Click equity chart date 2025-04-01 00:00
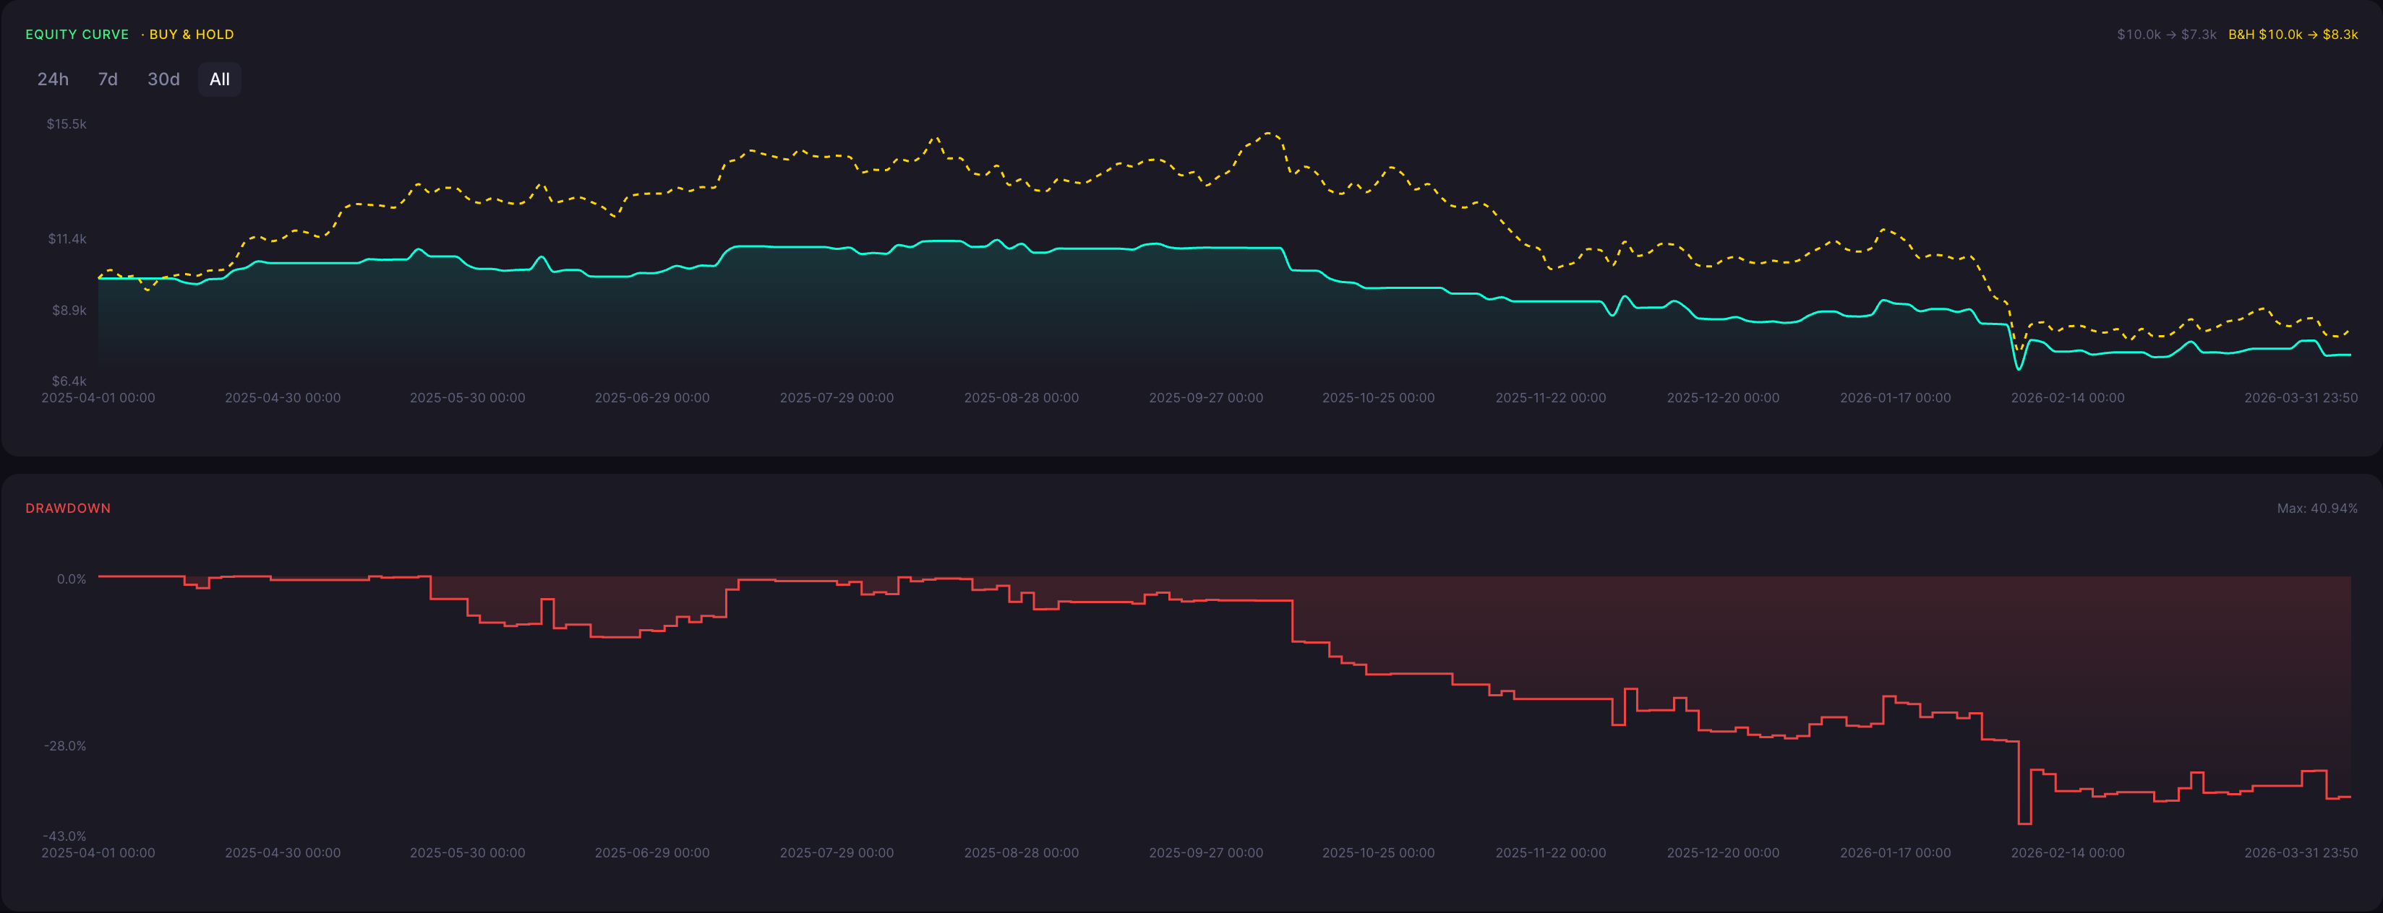 [x=98, y=397]
